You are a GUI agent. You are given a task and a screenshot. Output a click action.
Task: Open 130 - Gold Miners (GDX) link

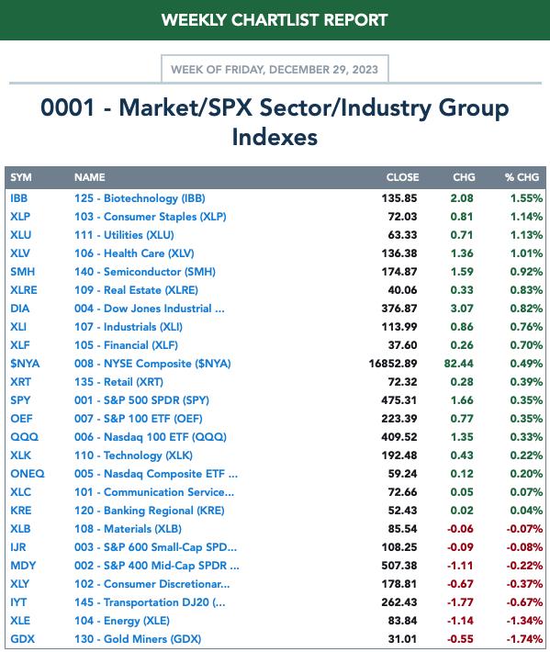(138, 639)
